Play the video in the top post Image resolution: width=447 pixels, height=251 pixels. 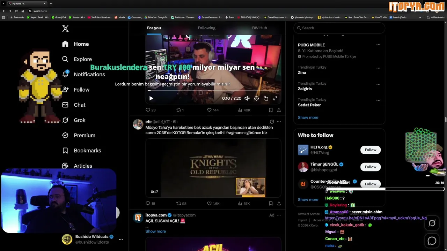tap(151, 98)
